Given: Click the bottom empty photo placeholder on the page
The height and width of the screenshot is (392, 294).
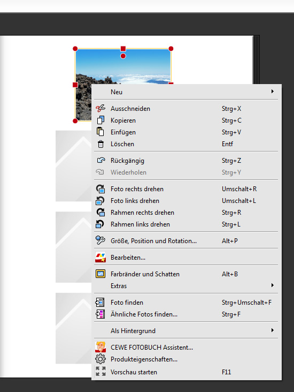Looking at the screenshot, I should point(74,328).
